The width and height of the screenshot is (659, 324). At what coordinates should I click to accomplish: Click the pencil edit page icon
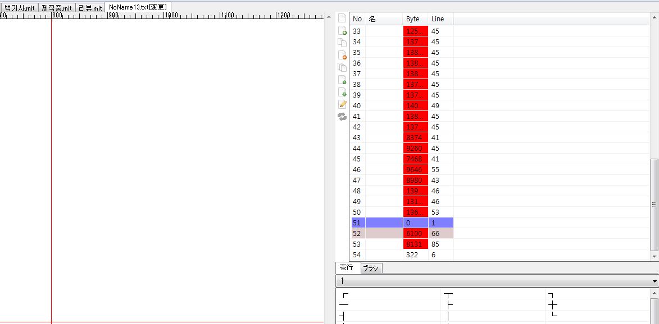pyautogui.click(x=342, y=104)
